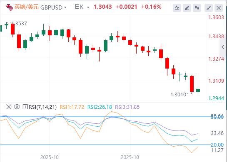Viewport: 227px width, 162px height.
Task: Click the 英镑/美元 pair name
Action: pos(27,7)
